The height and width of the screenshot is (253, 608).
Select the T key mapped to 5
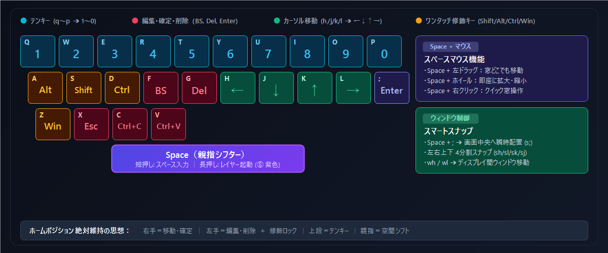point(192,52)
